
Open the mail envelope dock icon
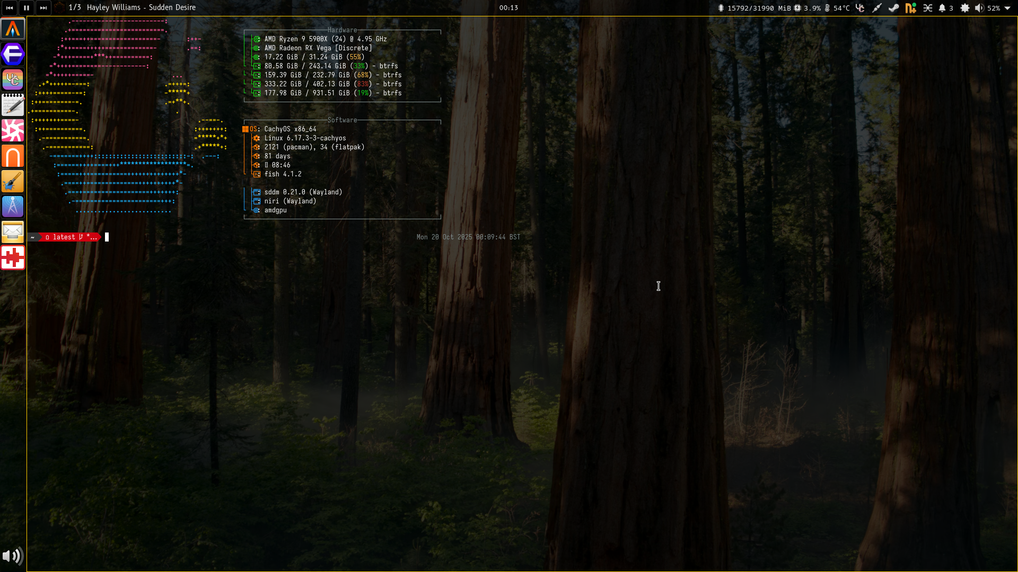click(13, 231)
